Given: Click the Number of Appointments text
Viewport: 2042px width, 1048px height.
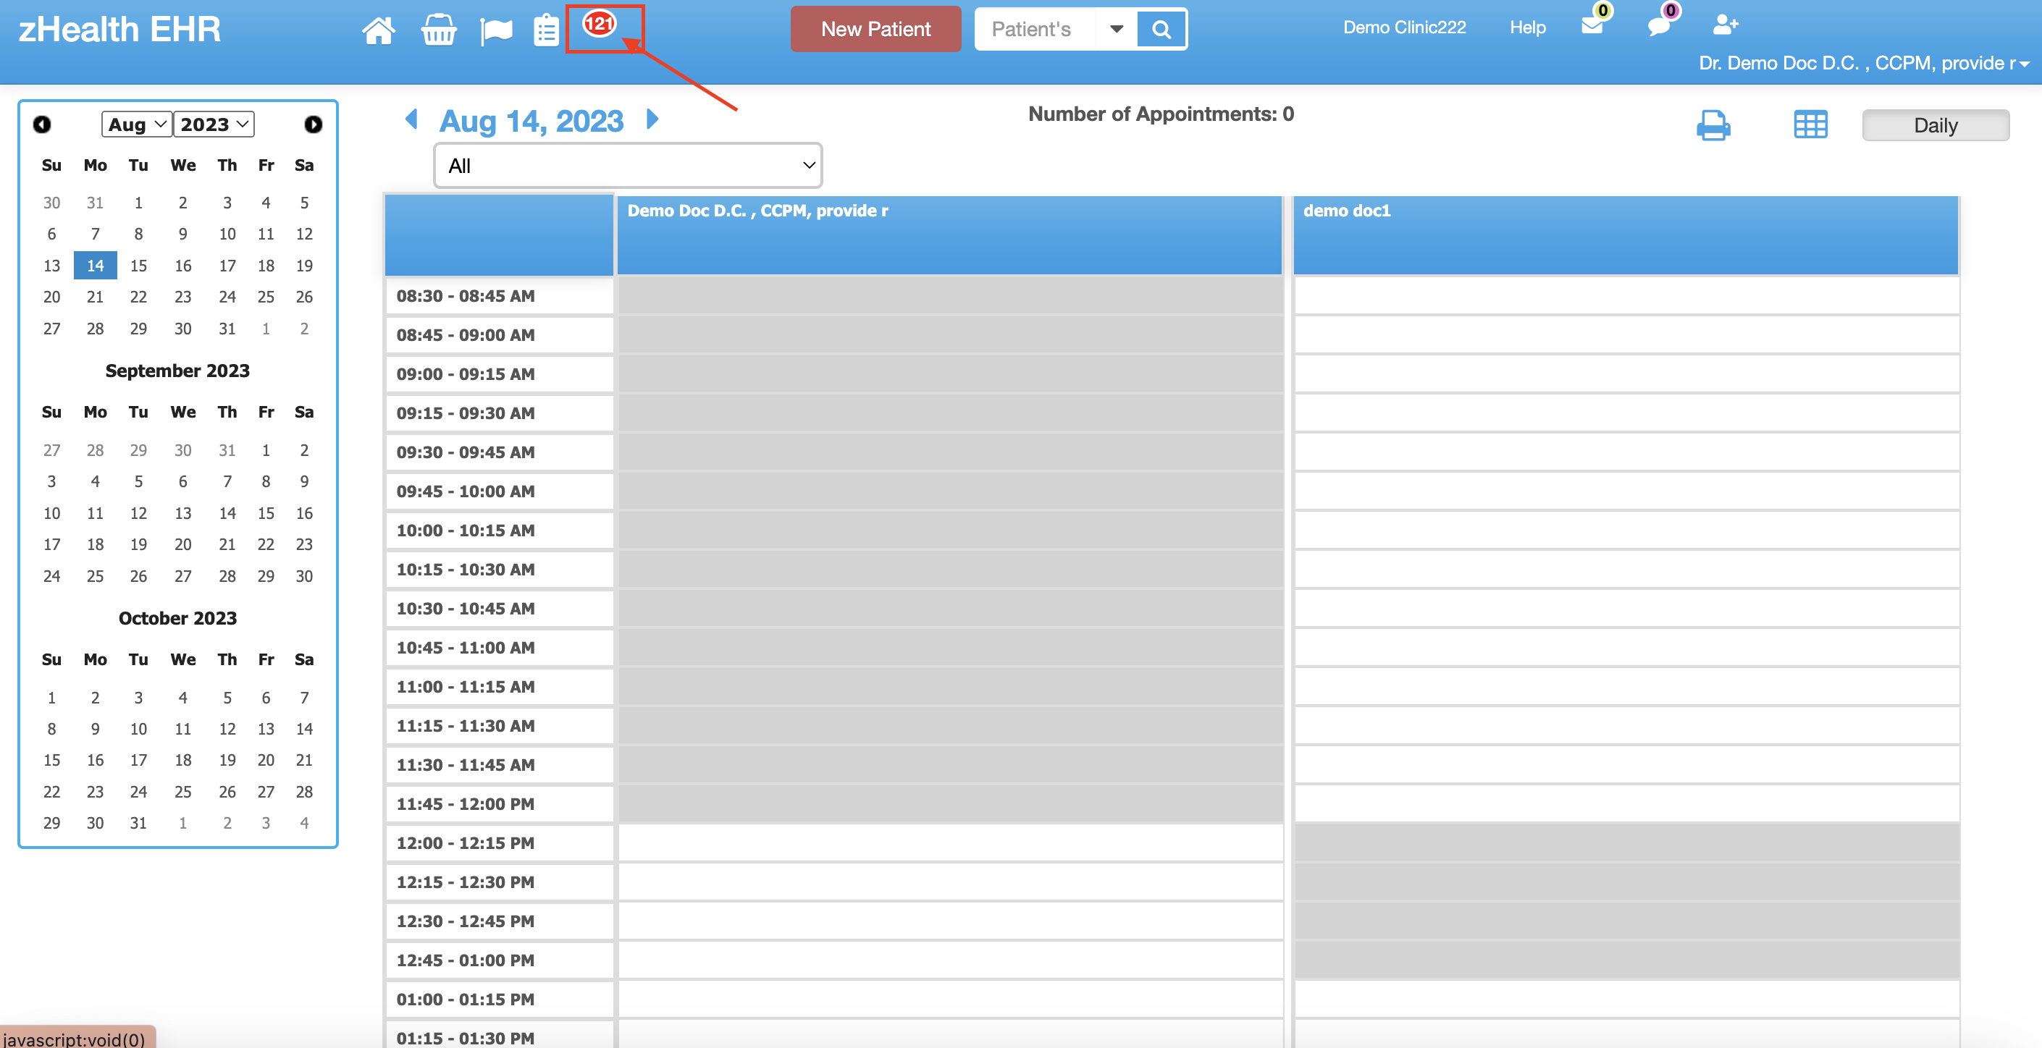Looking at the screenshot, I should pyautogui.click(x=1161, y=114).
